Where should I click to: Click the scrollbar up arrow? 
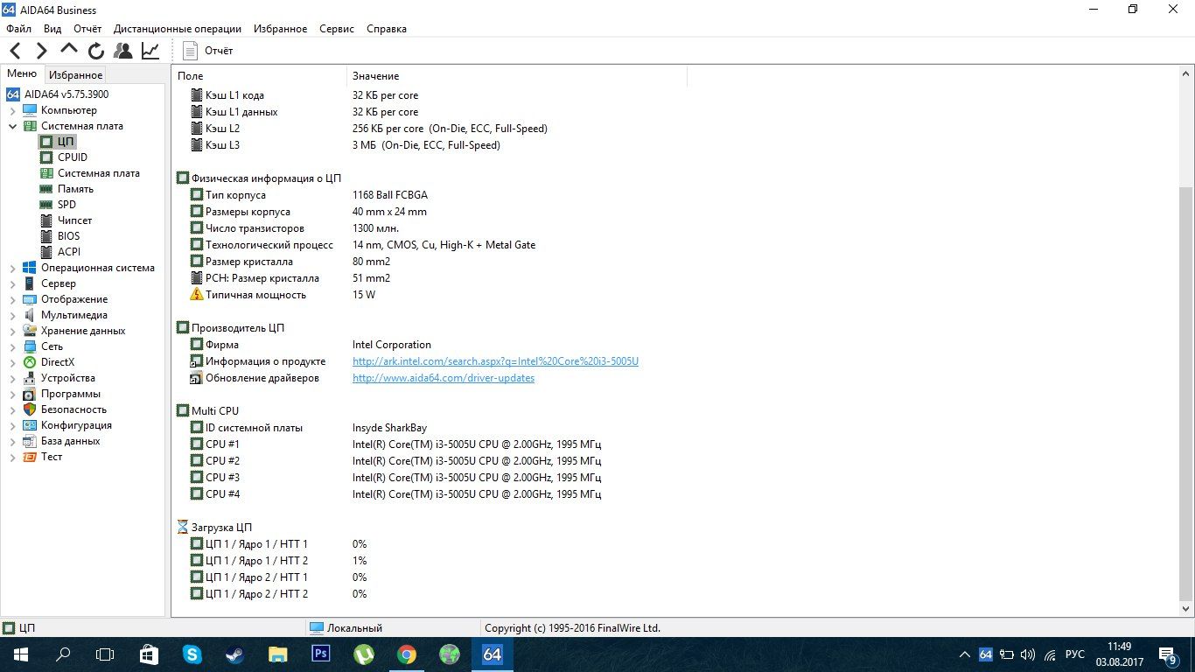[x=1185, y=75]
